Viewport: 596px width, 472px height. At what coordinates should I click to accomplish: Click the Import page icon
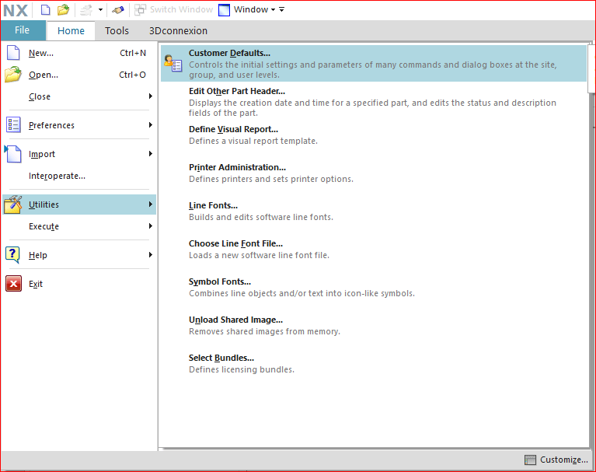point(13,154)
